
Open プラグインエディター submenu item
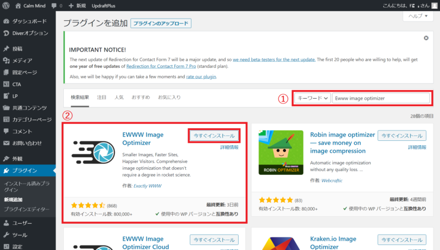(26, 209)
